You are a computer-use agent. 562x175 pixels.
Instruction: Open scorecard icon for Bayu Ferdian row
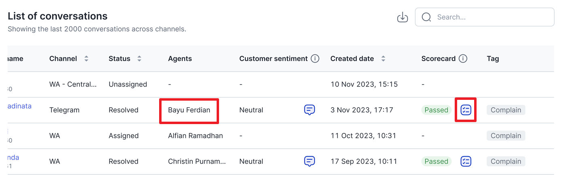(466, 110)
